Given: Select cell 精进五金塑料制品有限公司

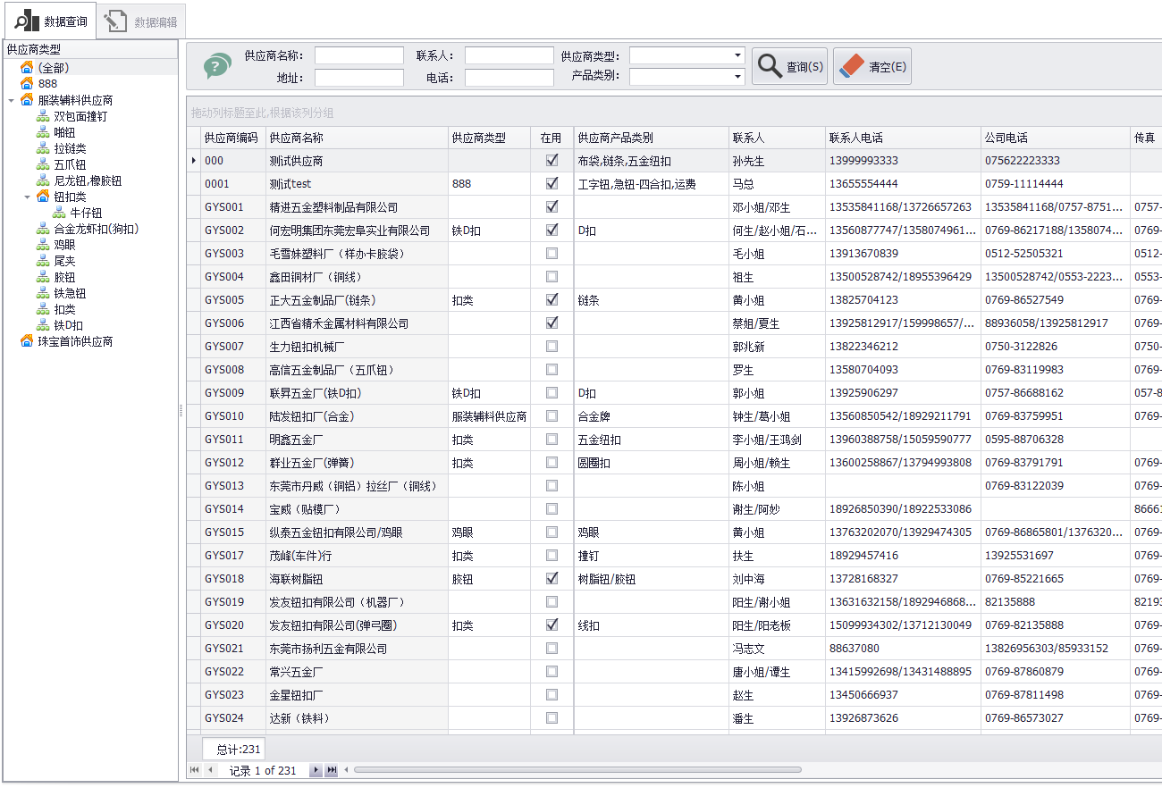Looking at the screenshot, I should (x=357, y=207).
